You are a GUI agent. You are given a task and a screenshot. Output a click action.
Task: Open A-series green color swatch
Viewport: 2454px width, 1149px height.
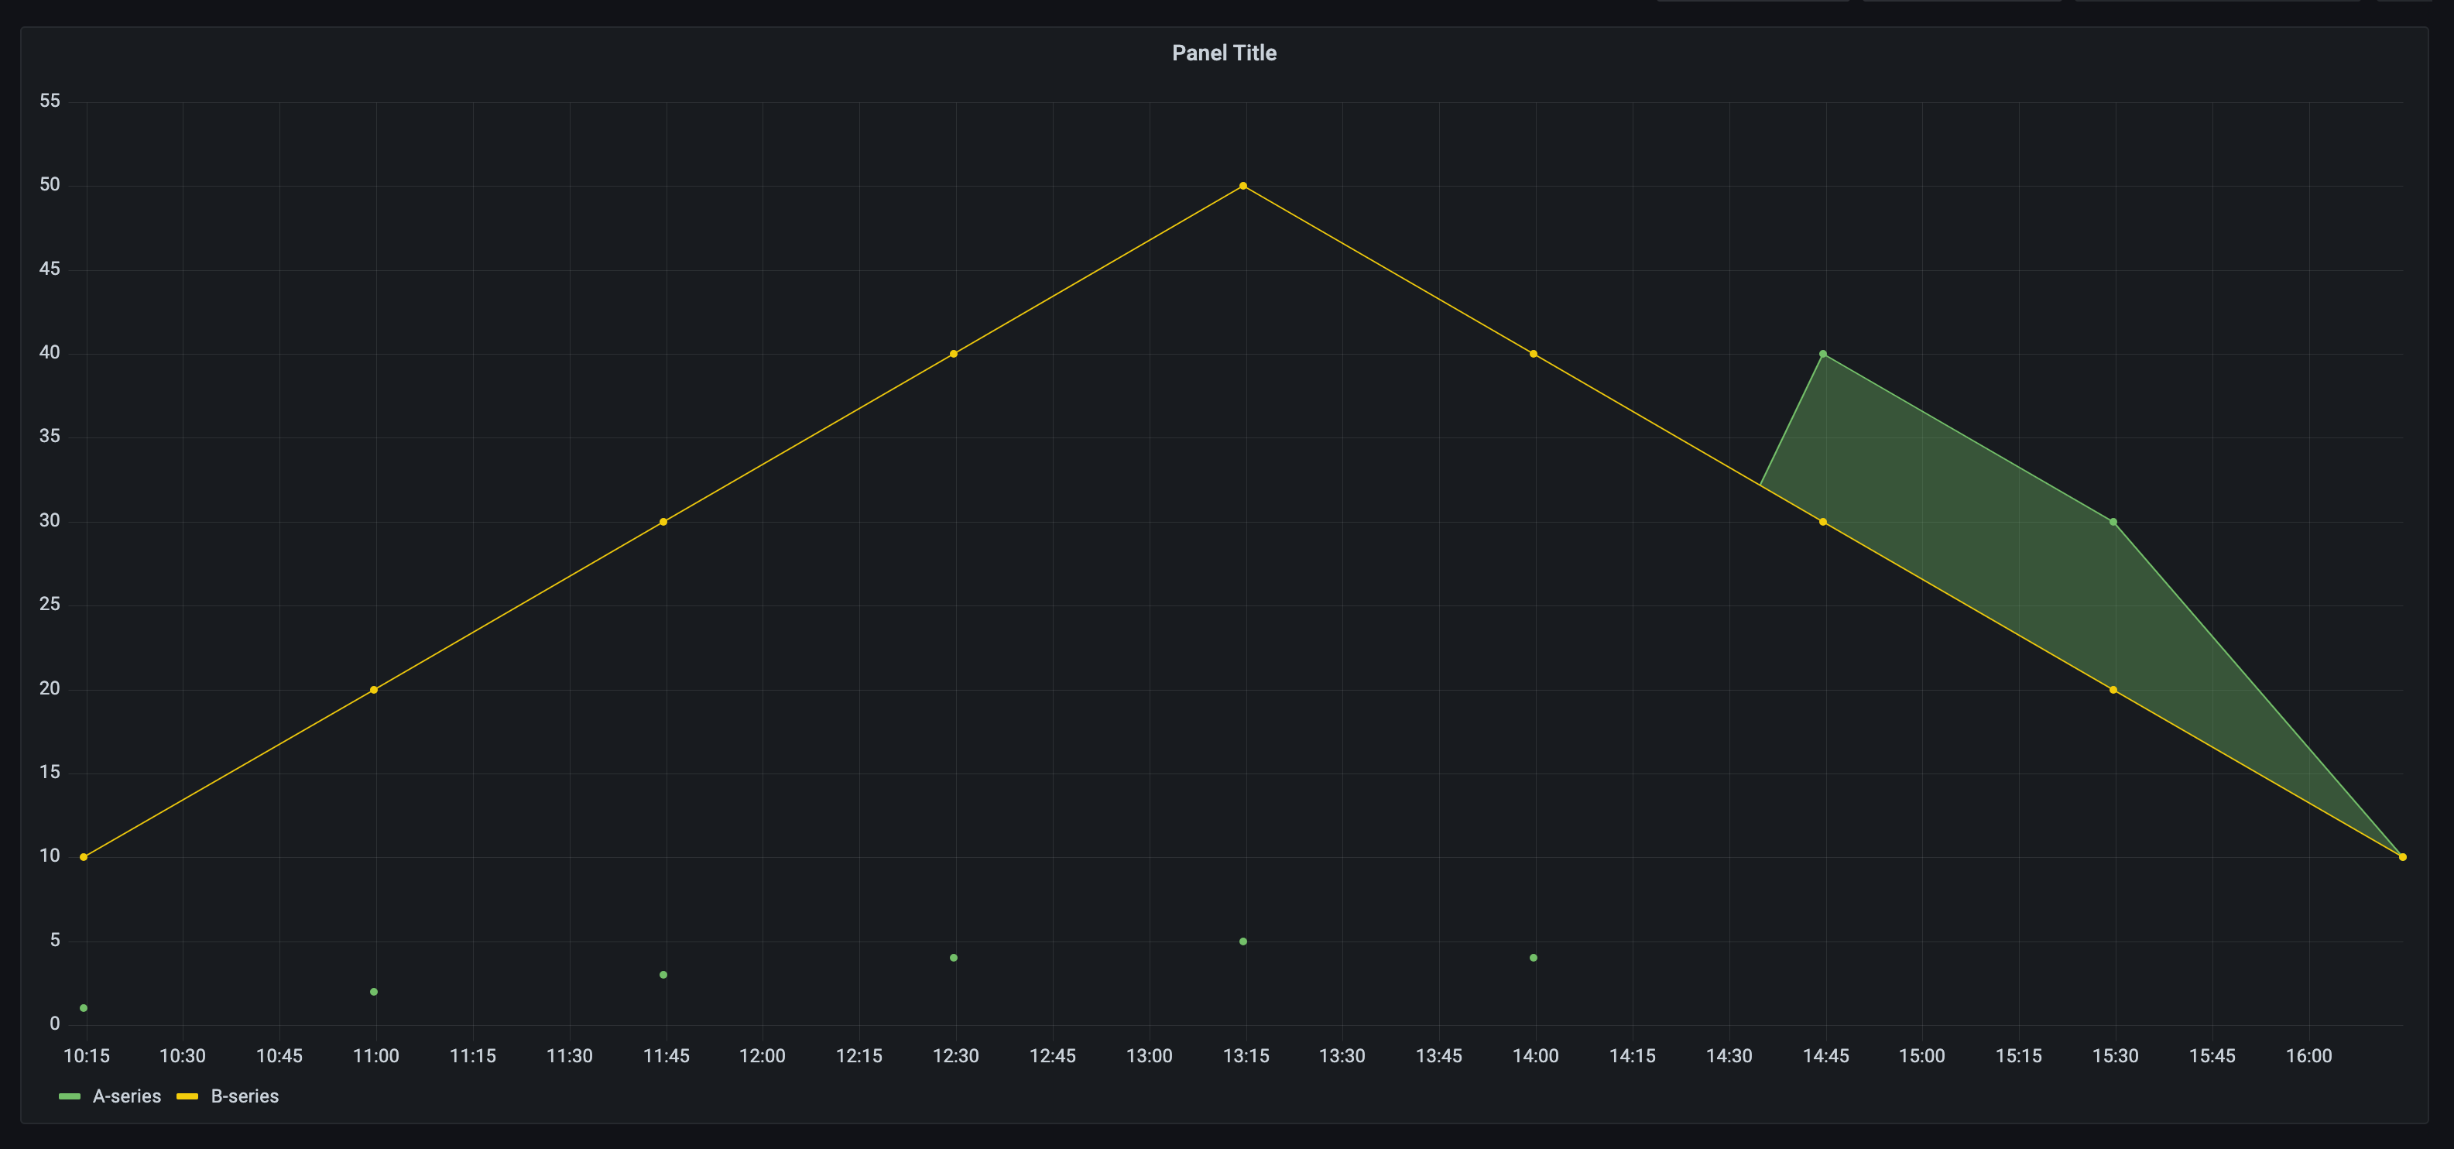coord(70,1096)
